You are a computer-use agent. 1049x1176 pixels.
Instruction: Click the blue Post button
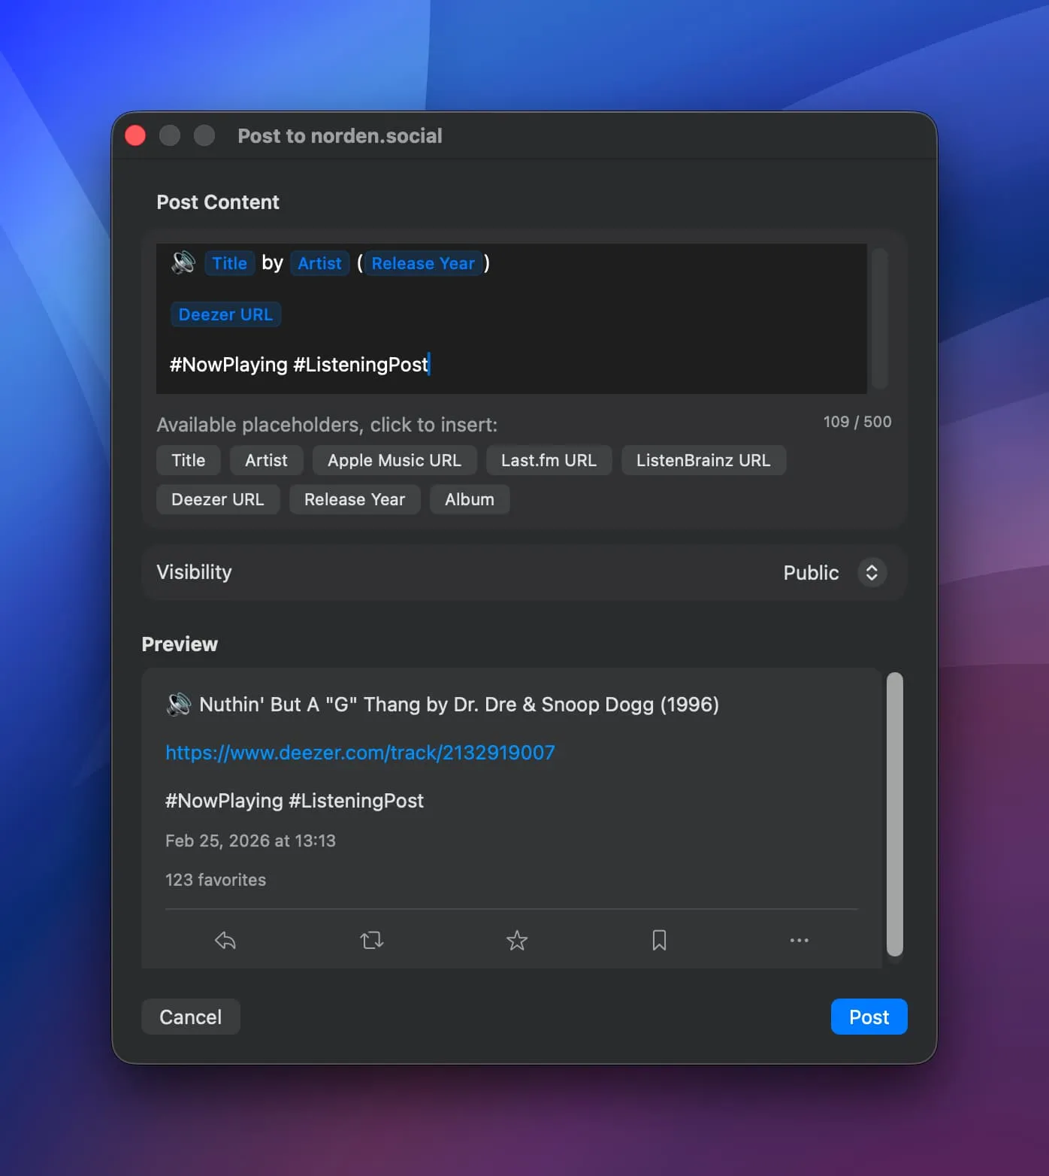point(869,1017)
